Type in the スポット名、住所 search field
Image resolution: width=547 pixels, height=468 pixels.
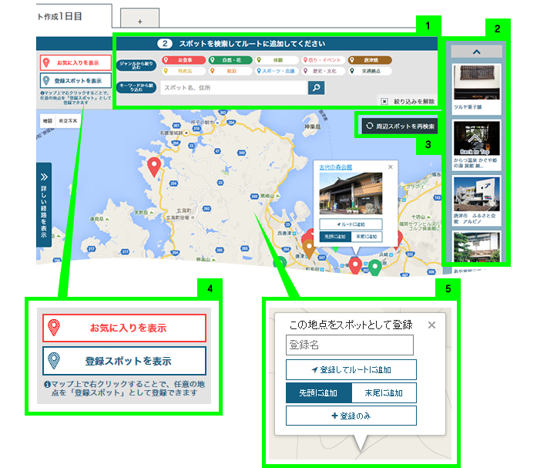[x=233, y=88]
